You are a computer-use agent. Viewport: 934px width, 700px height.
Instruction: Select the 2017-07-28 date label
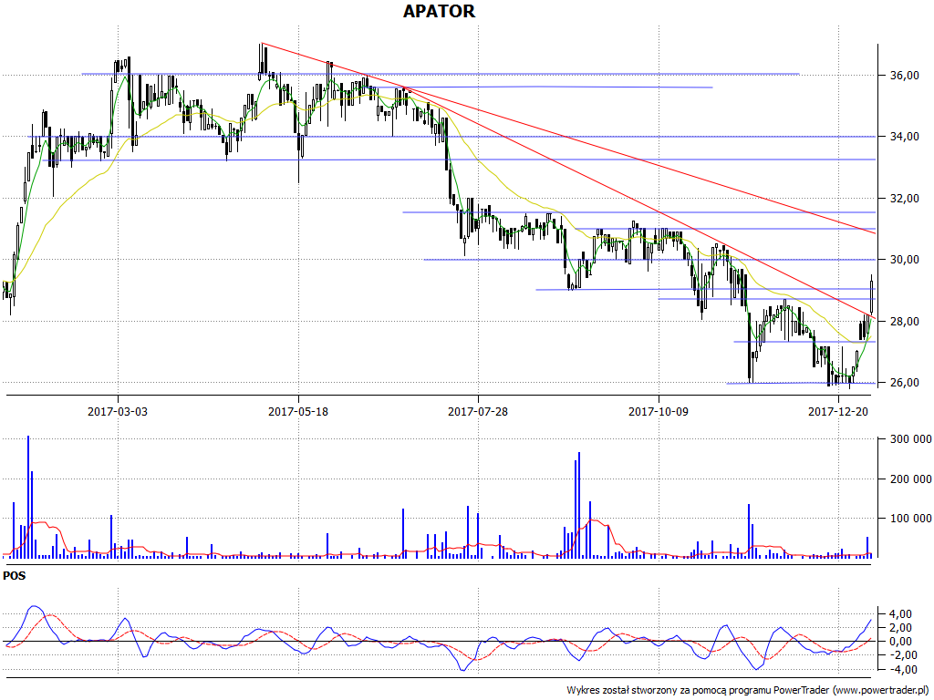(478, 411)
